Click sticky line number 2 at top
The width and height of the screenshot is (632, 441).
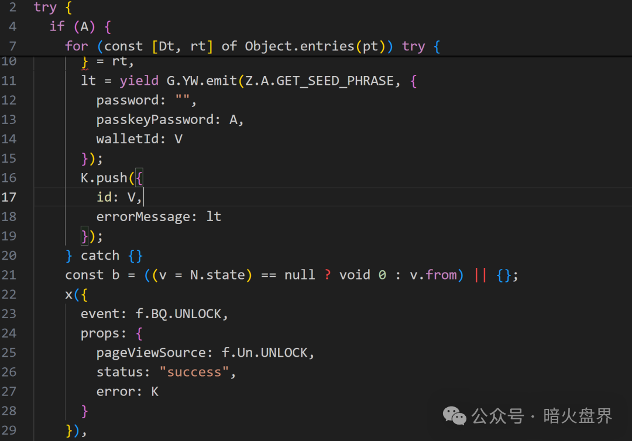pos(12,7)
